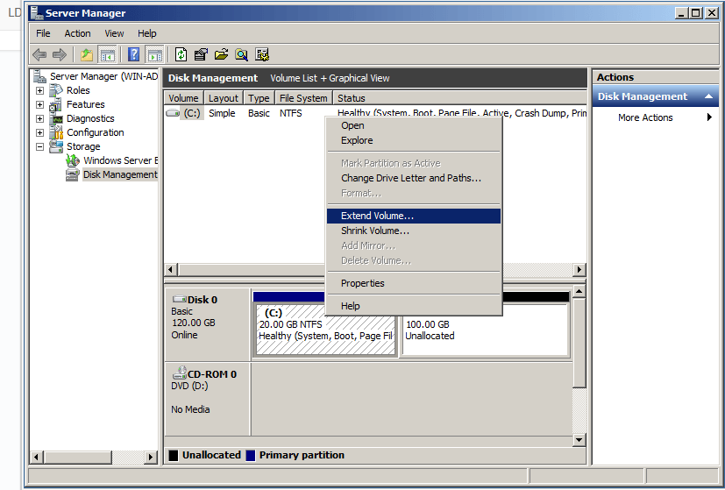Click the volume list scroll-right arrow
This screenshot has width=725, height=490.
click(x=579, y=269)
